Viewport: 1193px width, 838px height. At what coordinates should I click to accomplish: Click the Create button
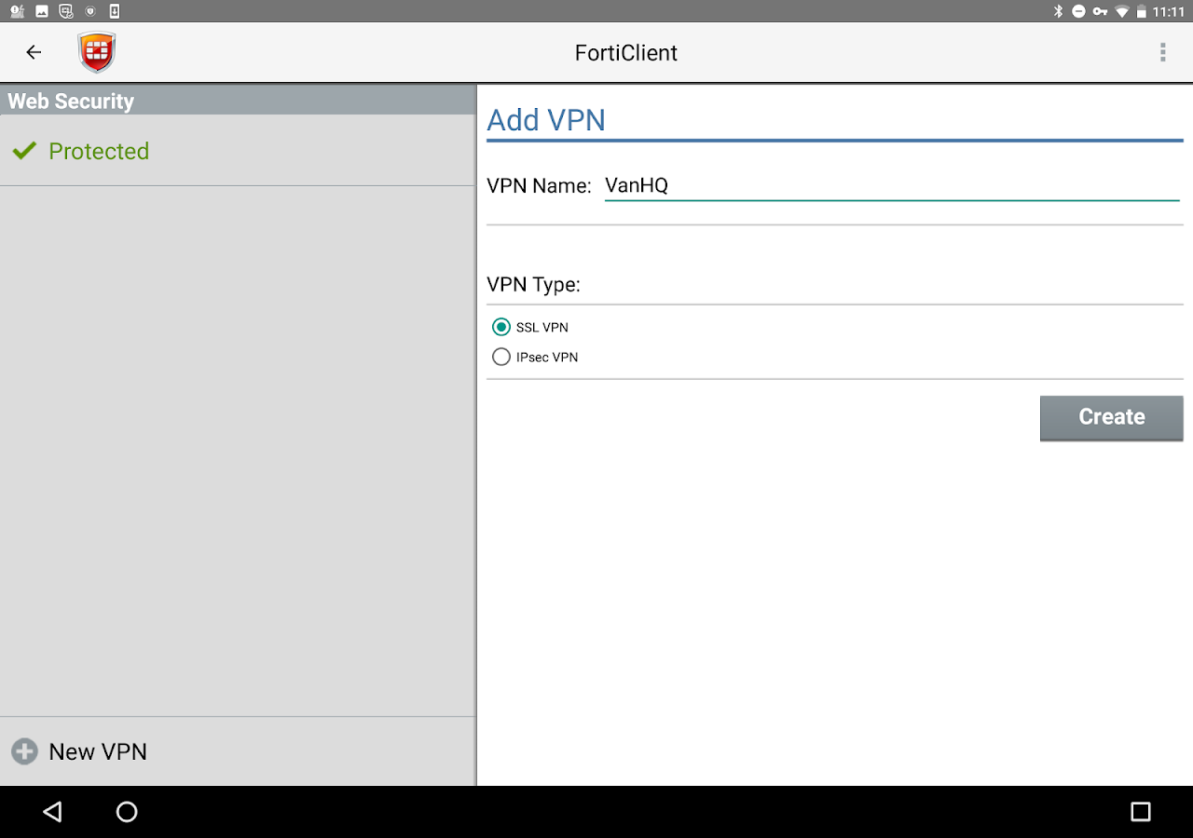click(x=1111, y=418)
